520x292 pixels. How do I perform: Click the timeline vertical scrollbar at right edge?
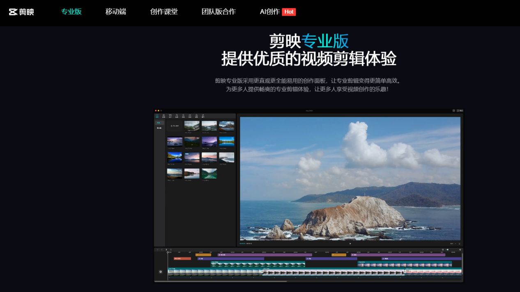click(462, 264)
